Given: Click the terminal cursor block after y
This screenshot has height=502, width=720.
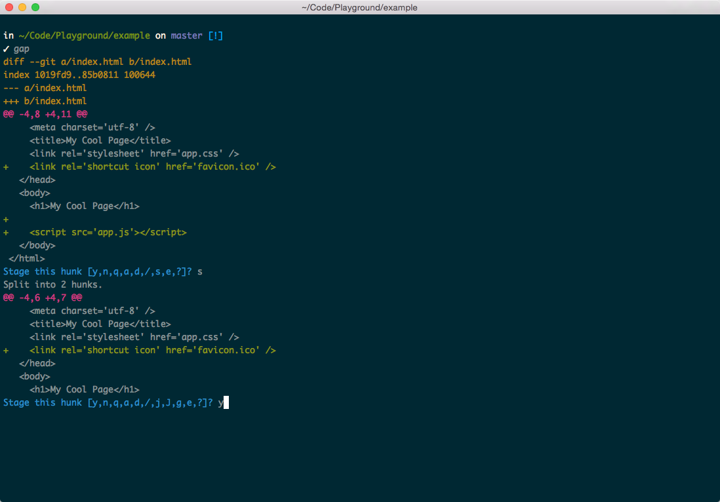Looking at the screenshot, I should pyautogui.click(x=226, y=403).
